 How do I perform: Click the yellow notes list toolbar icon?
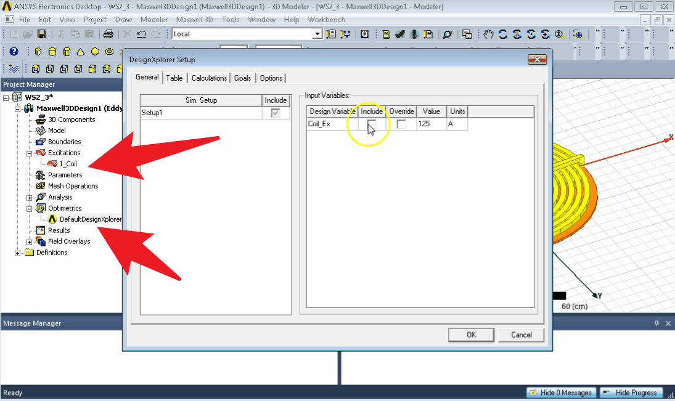coord(386,34)
